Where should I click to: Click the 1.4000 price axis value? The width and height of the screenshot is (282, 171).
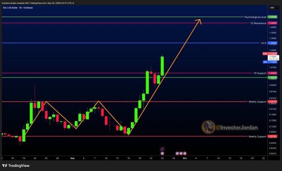click(x=272, y=27)
